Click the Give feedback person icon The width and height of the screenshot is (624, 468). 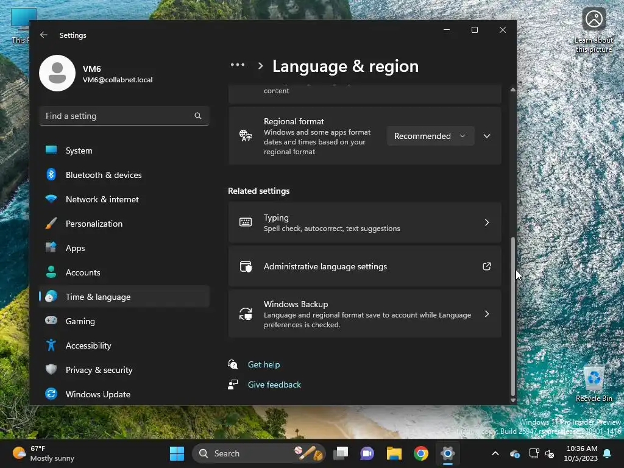coord(233,385)
